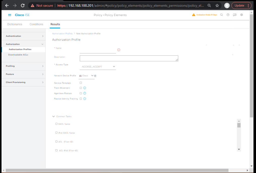Check the ACL IPv6 (Filter-ID) checkbox
This screenshot has height=173, width=256.
pos(56,150)
